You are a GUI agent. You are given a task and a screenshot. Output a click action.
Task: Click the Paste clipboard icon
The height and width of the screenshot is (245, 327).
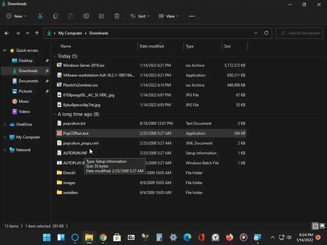pyautogui.click(x=71, y=16)
